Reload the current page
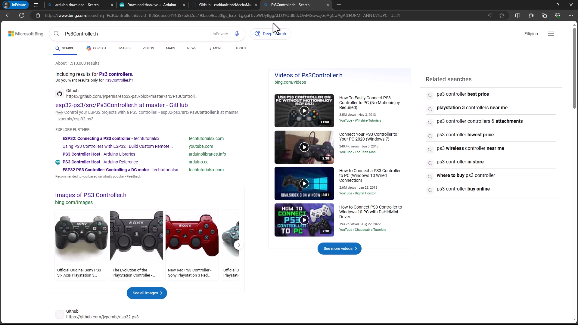This screenshot has width=578, height=325. pyautogui.click(x=22, y=15)
